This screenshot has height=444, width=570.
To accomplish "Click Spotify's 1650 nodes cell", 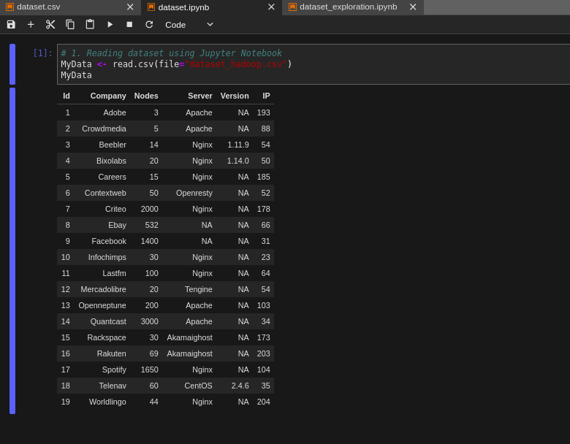I will click(149, 370).
